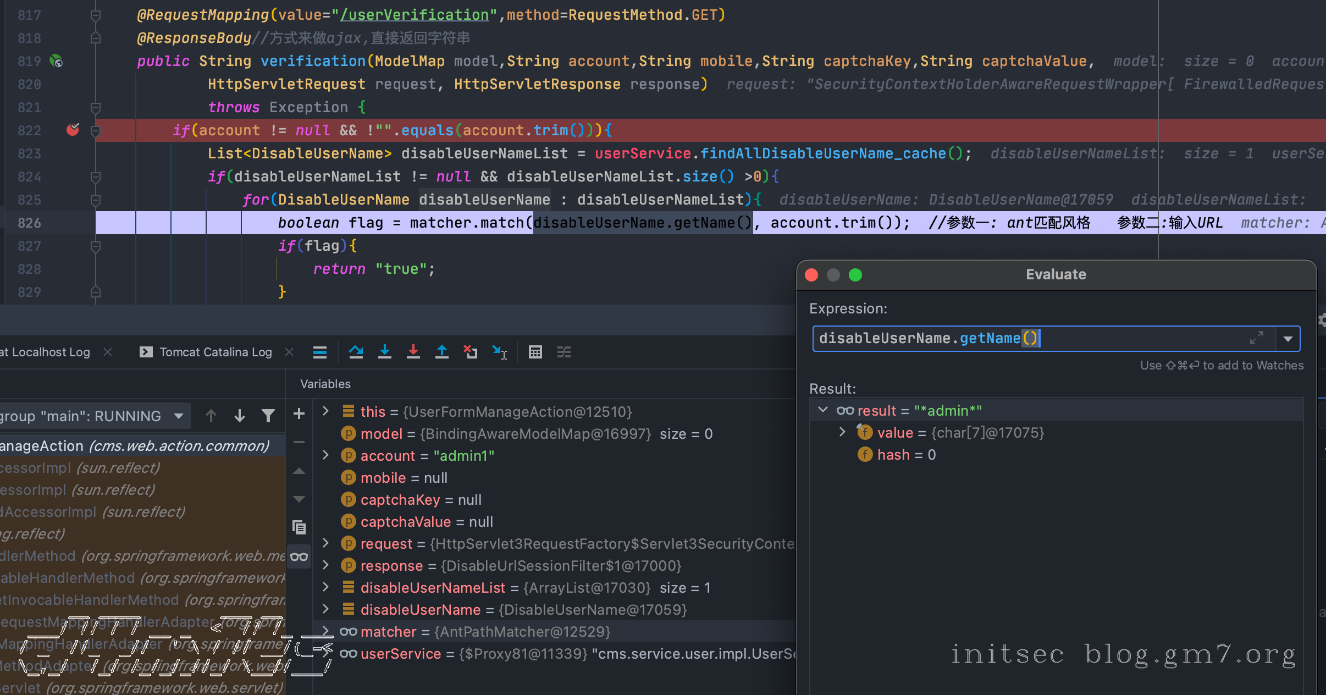1326x695 pixels.
Task: Click the filter frames funnel icon
Action: [x=268, y=416]
